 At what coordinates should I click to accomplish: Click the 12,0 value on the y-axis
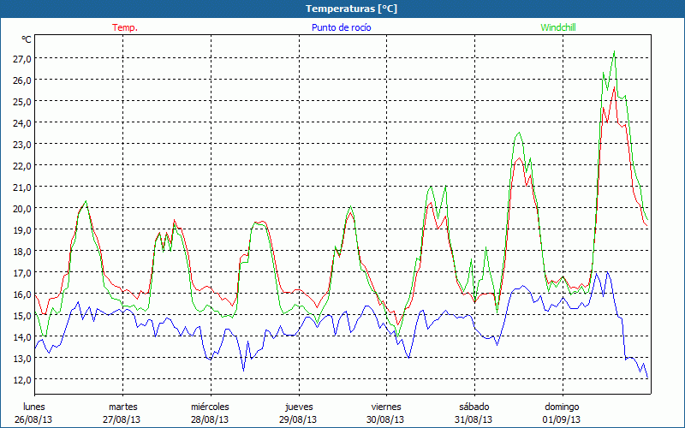tap(21, 379)
